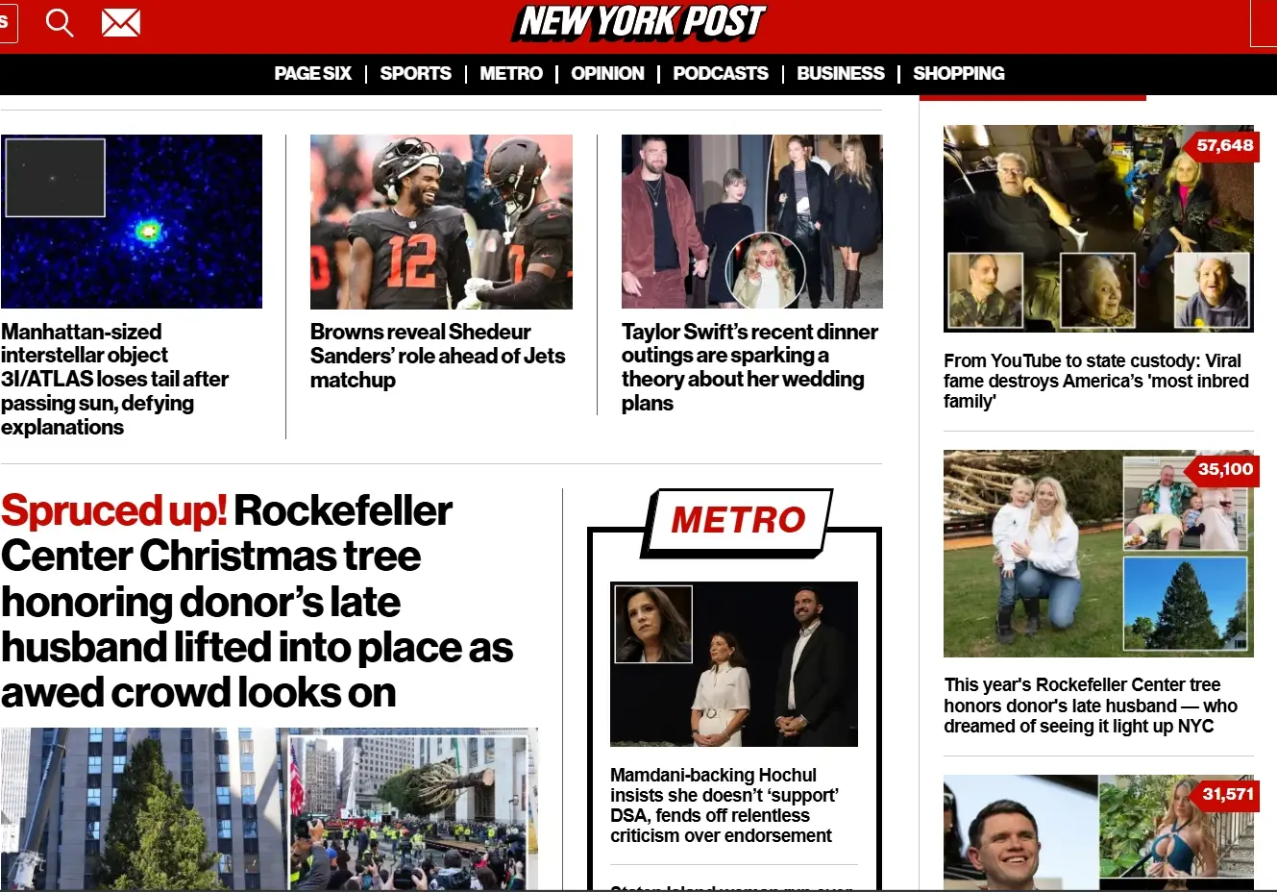Open Podcasts navigation item

pos(721,74)
